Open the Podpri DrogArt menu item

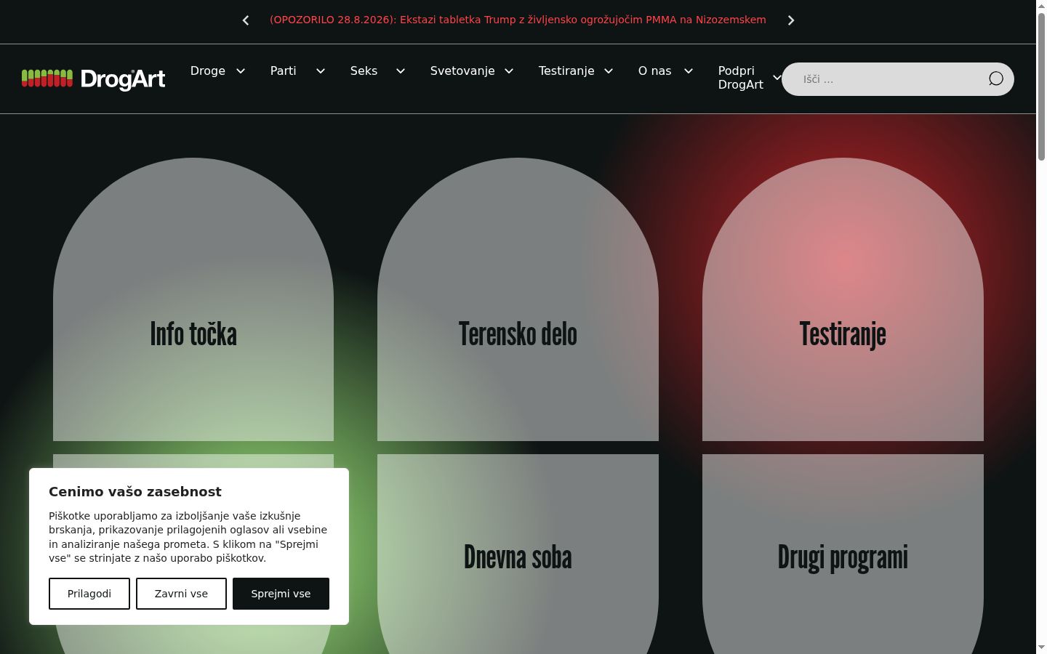coord(741,78)
